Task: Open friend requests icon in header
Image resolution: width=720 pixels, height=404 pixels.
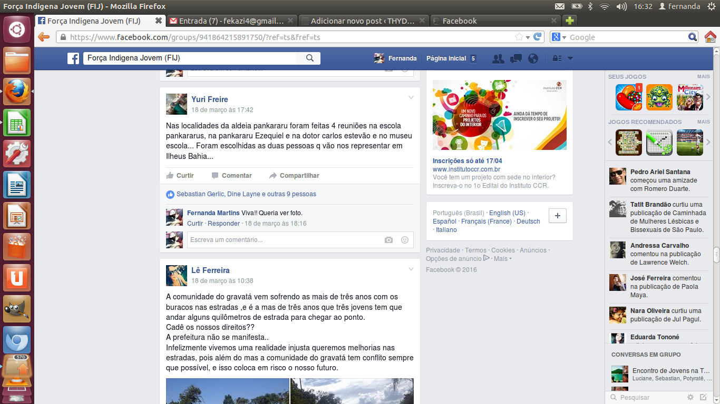Action: pos(498,58)
